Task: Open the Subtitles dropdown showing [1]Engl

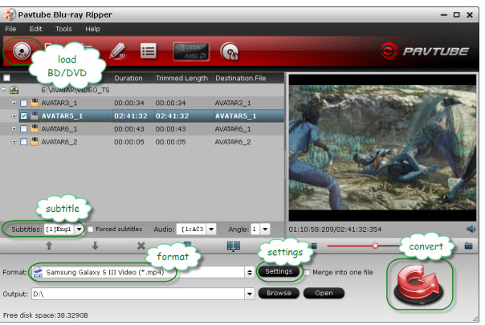Action: click(x=79, y=230)
